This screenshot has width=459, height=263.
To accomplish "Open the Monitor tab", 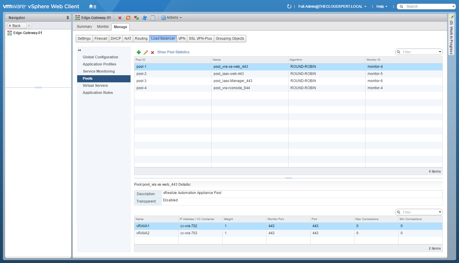I will tap(103, 27).
